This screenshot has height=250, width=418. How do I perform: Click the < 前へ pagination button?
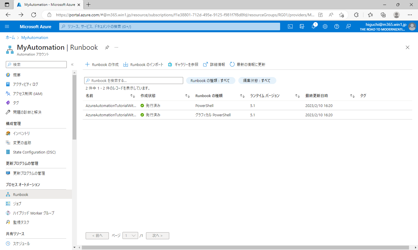tap(97, 236)
